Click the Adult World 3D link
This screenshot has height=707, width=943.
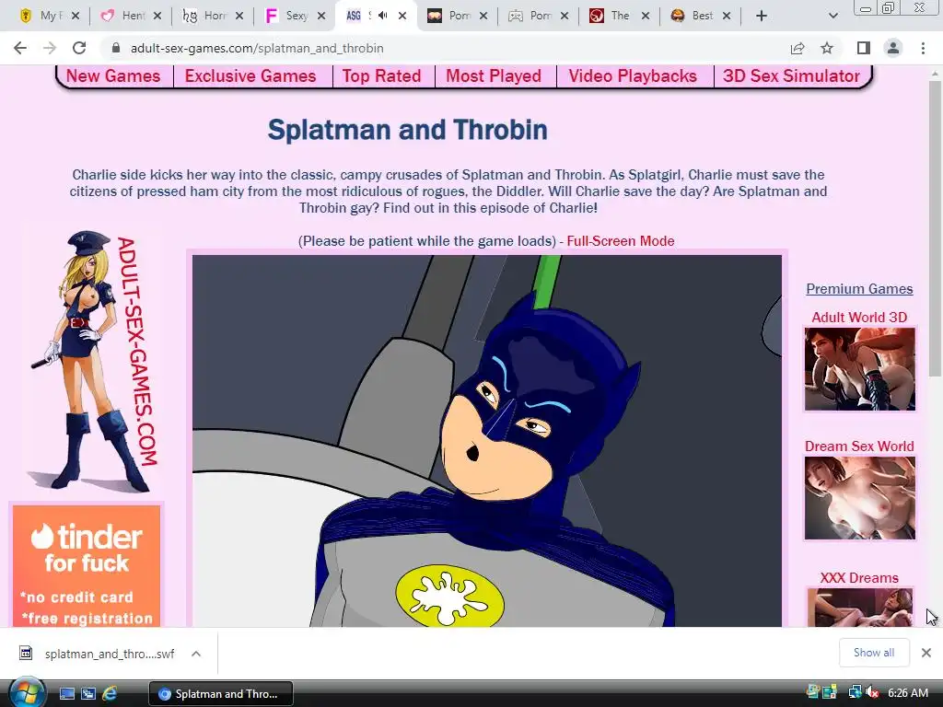tap(859, 318)
